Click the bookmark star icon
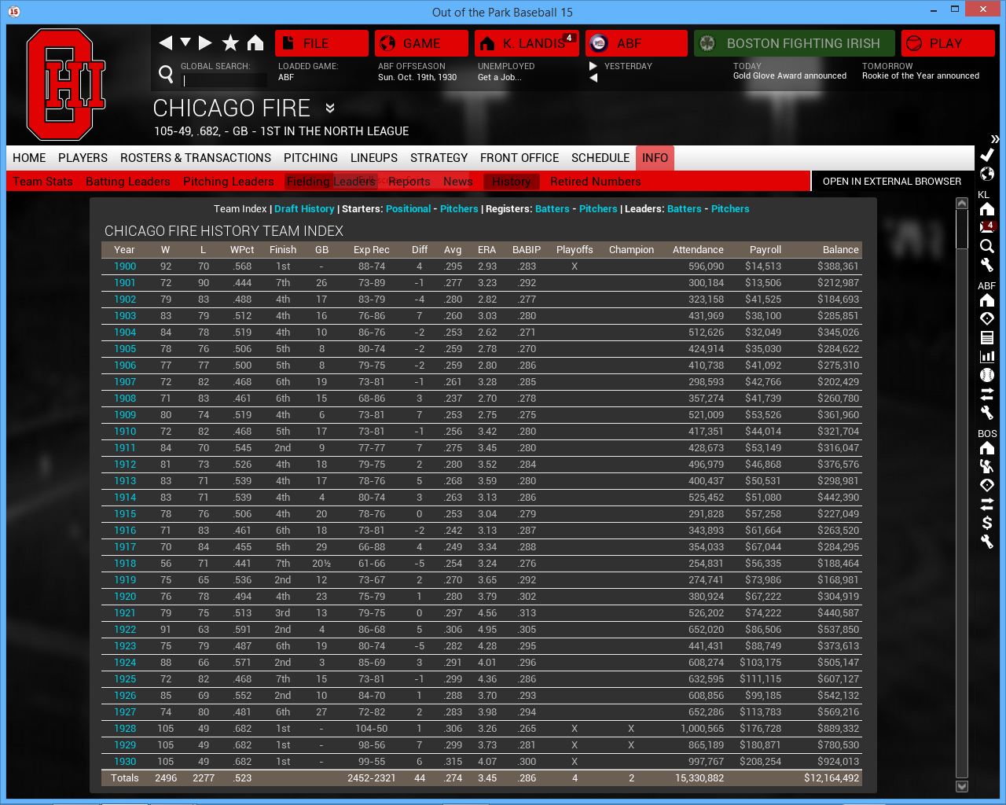The width and height of the screenshot is (1006, 805). 230,43
